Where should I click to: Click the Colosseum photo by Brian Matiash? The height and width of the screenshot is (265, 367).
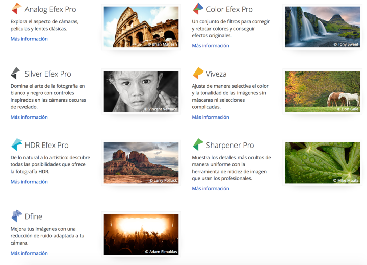(141, 27)
